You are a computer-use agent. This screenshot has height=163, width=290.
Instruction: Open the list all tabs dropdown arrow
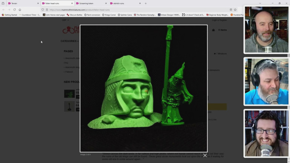[x=260, y=3]
